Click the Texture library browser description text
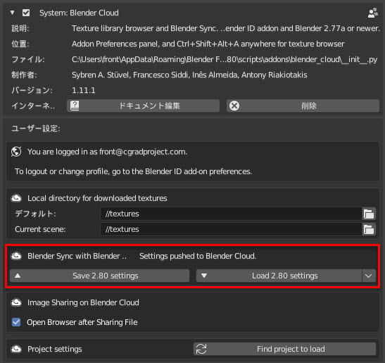385x363 pixels. pos(226,28)
